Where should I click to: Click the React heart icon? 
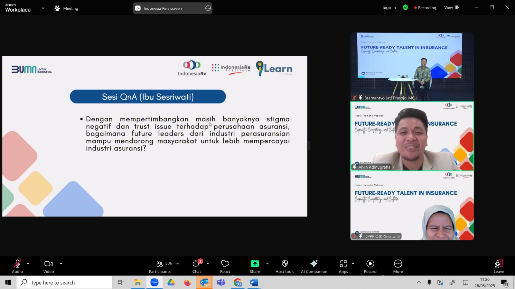click(x=225, y=267)
